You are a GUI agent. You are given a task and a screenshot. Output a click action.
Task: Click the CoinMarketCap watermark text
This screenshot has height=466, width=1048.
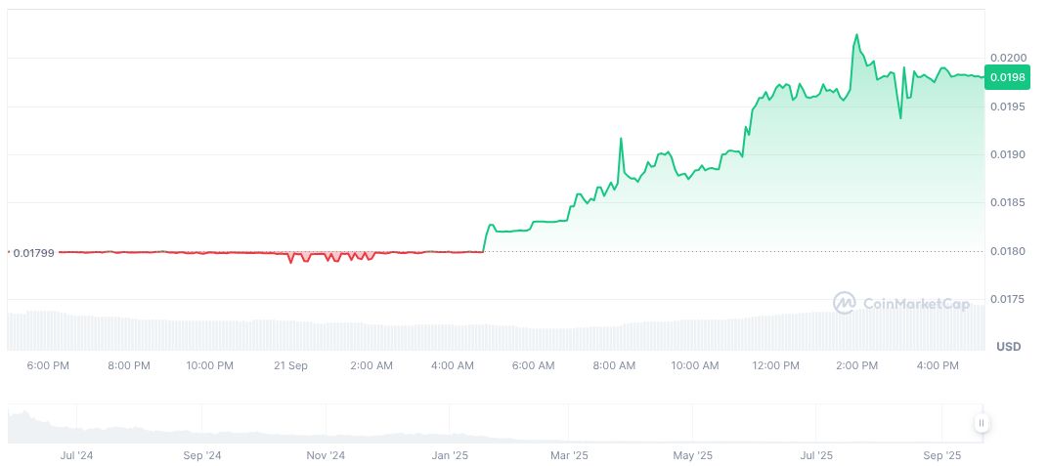pyautogui.click(x=916, y=304)
